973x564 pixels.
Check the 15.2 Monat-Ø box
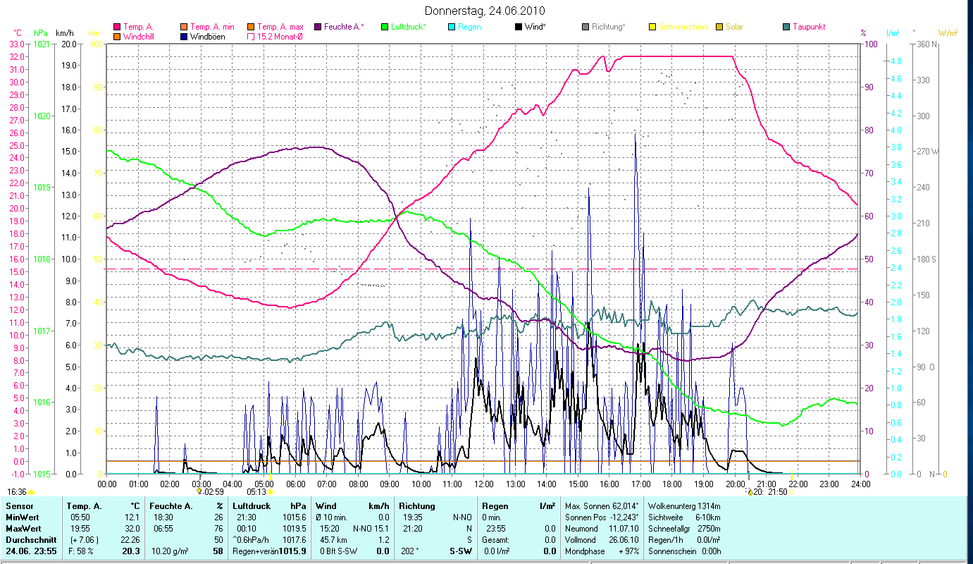click(x=251, y=37)
